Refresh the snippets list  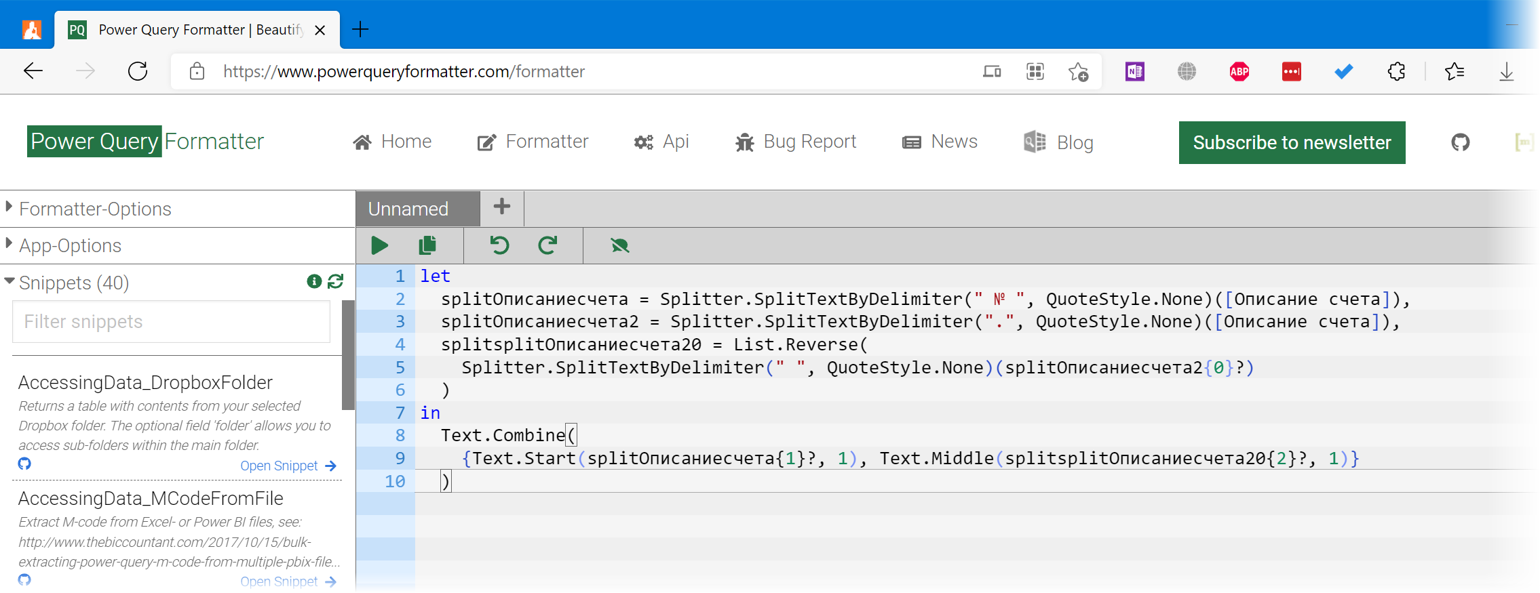(x=336, y=281)
